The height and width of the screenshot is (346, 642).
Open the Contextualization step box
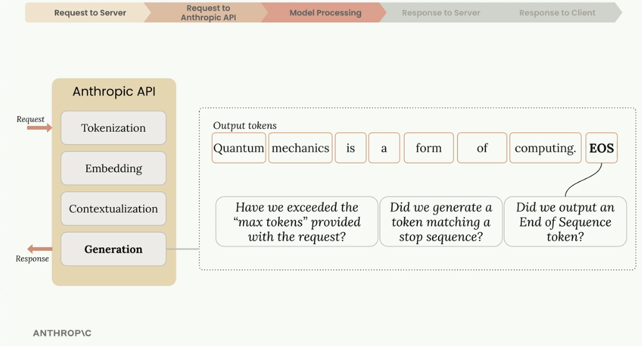pyautogui.click(x=113, y=209)
